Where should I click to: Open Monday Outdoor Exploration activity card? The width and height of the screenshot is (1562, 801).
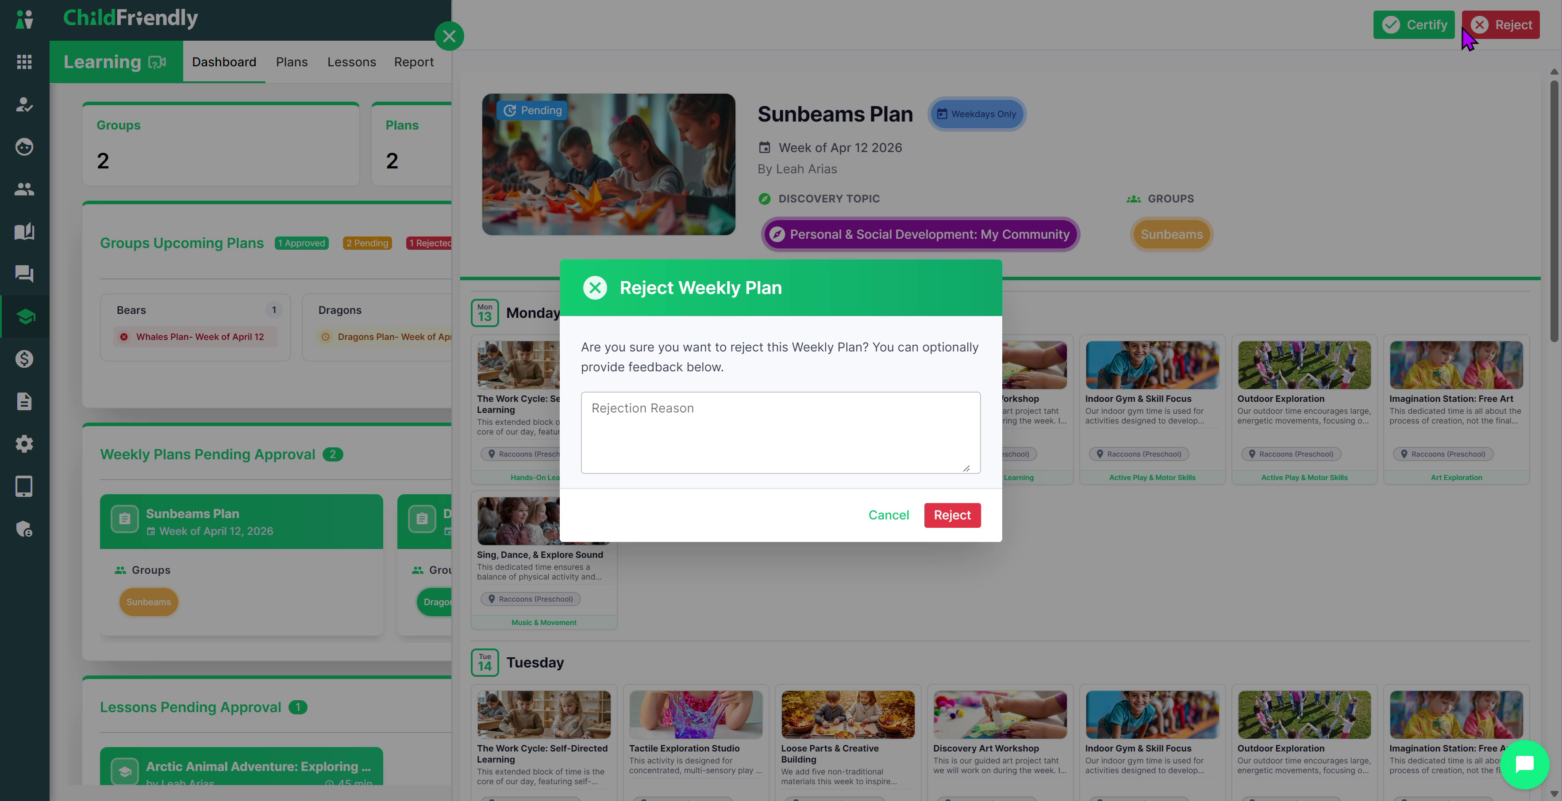(1304, 410)
